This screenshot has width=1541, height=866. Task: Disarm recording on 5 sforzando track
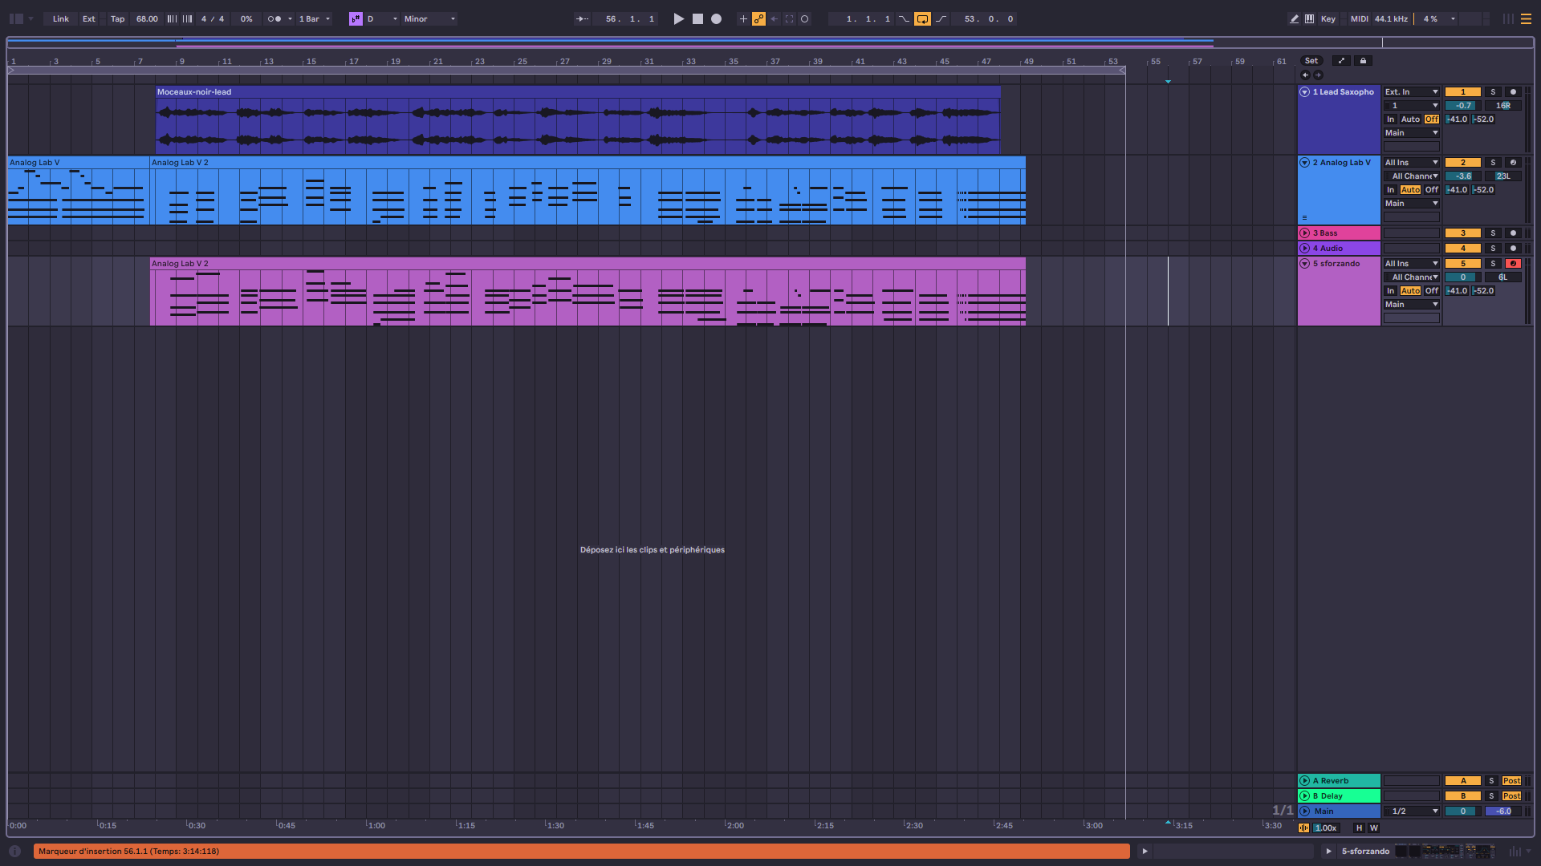1513,264
